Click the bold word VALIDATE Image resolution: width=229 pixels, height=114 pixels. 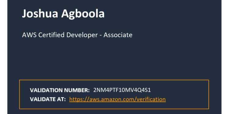coord(42,99)
